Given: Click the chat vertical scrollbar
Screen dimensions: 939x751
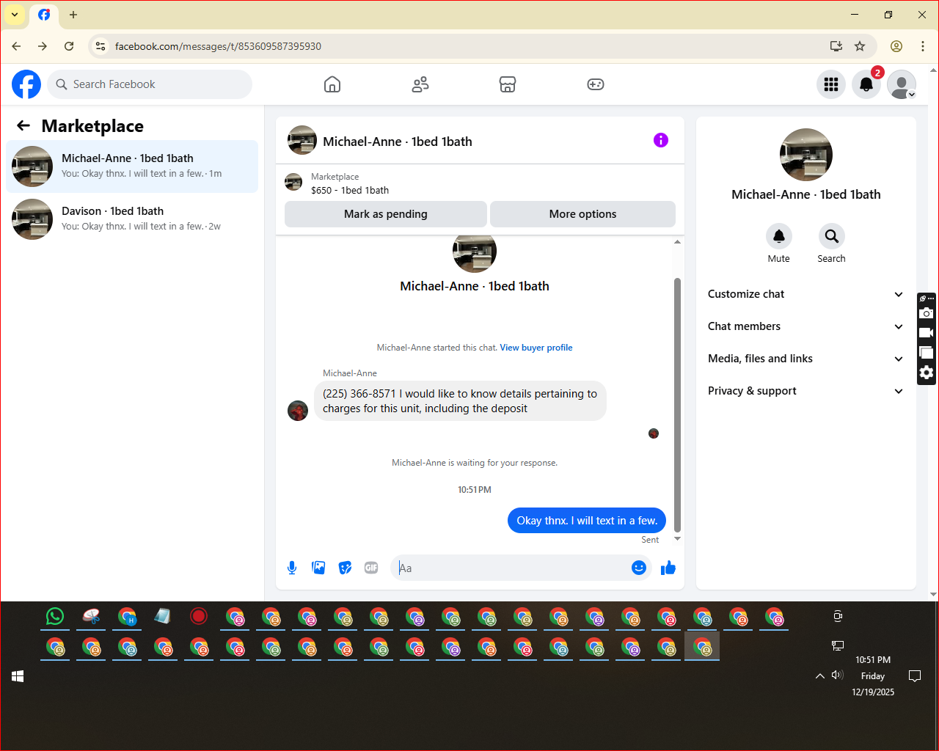Looking at the screenshot, I should 677,403.
